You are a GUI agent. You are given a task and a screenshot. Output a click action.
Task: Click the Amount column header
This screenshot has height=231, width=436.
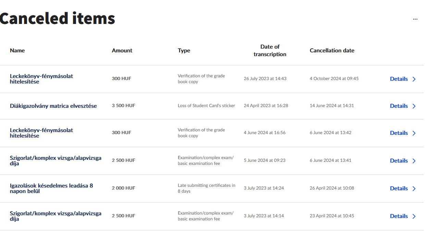click(122, 50)
